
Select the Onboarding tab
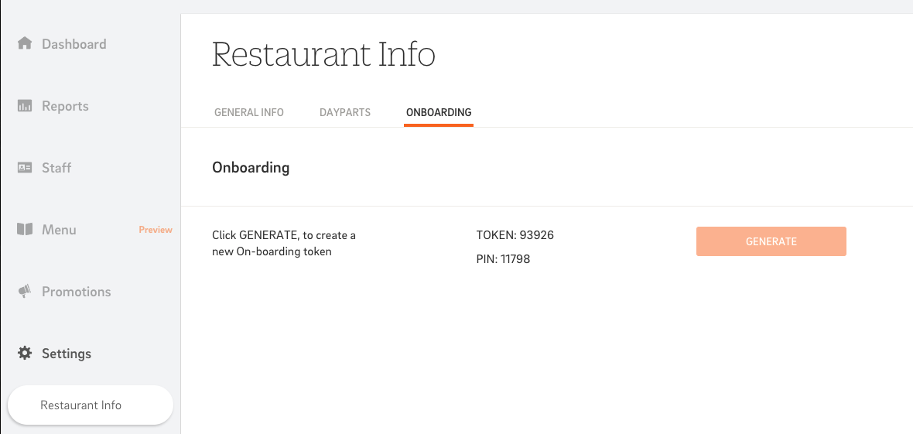(x=439, y=112)
